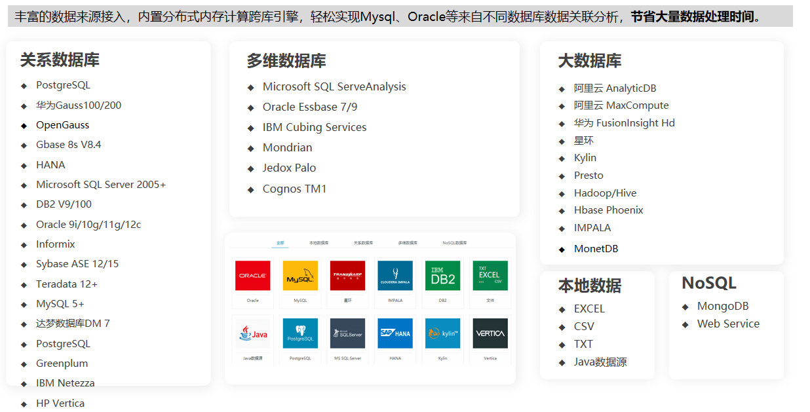Select the Informix list entry
Image resolution: width=810 pixels, height=412 pixels.
coord(56,244)
